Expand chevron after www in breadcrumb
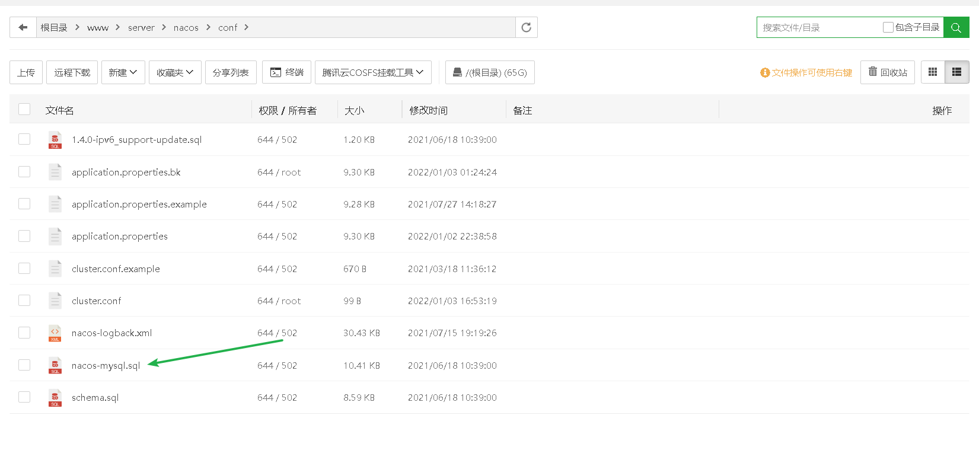The height and width of the screenshot is (450, 979). tap(117, 27)
